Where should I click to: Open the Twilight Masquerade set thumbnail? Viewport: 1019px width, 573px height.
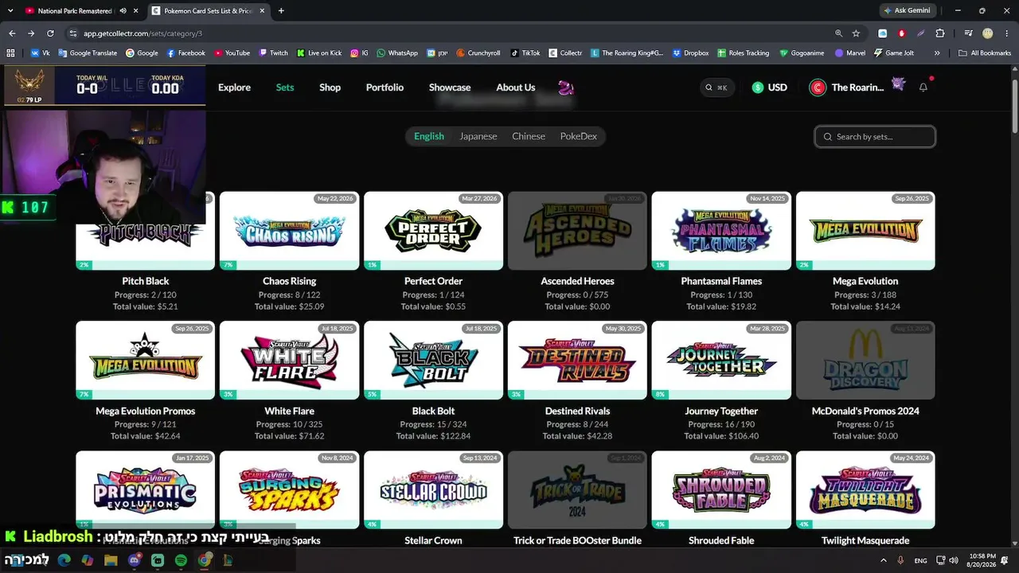click(865, 490)
